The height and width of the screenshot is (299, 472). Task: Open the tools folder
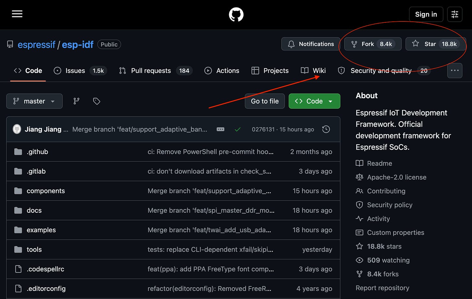point(34,249)
